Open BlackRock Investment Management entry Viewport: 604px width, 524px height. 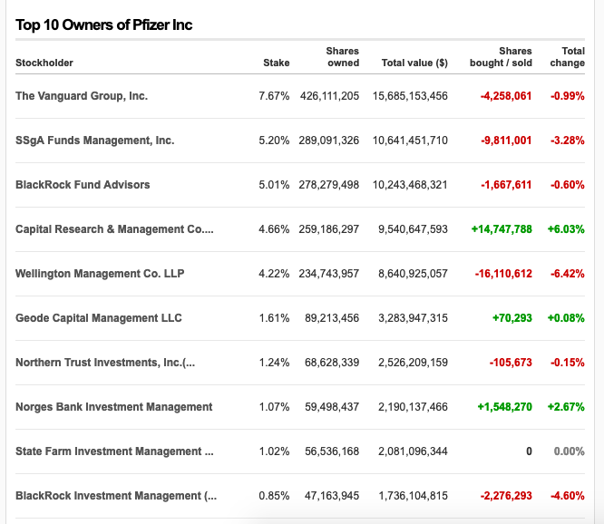point(116,496)
